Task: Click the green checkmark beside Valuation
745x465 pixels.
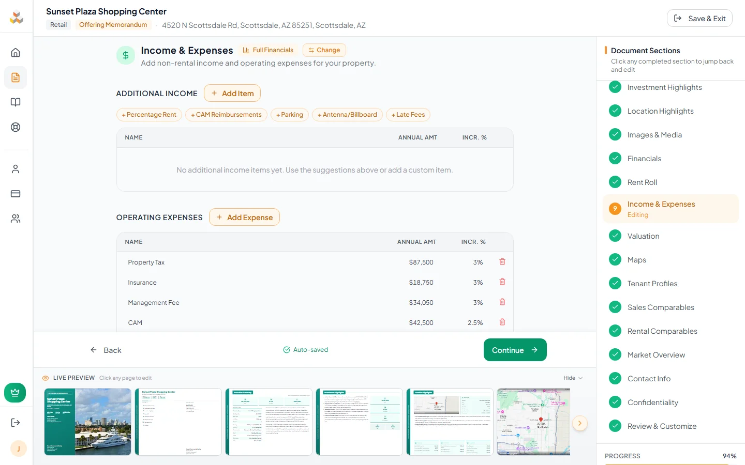Action: 615,236
